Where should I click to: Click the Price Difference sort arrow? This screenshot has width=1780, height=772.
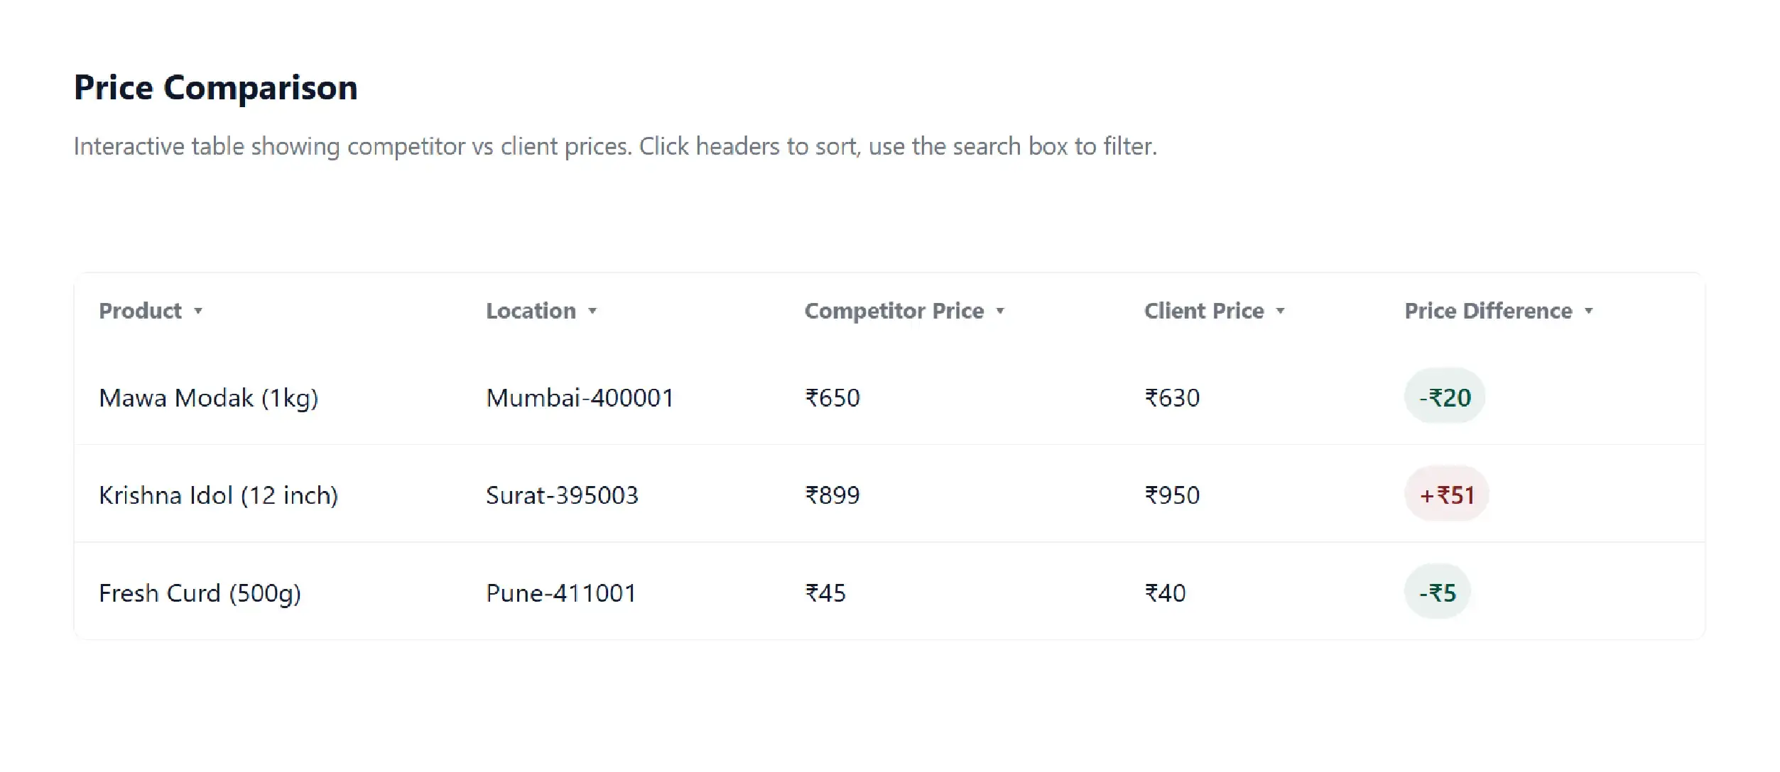[1588, 311]
